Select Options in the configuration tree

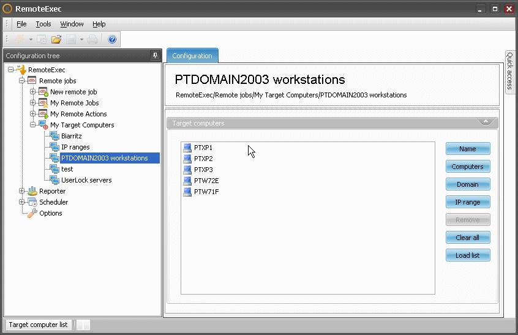click(x=51, y=213)
